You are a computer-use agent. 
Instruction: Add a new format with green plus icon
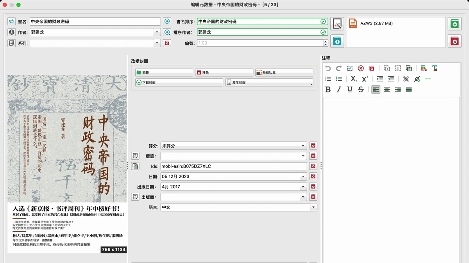point(455,24)
